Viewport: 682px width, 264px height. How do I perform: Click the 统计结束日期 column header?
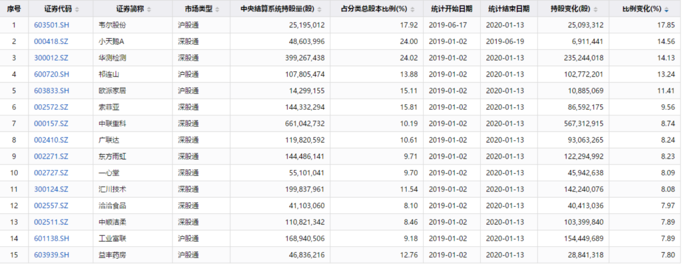coord(508,9)
